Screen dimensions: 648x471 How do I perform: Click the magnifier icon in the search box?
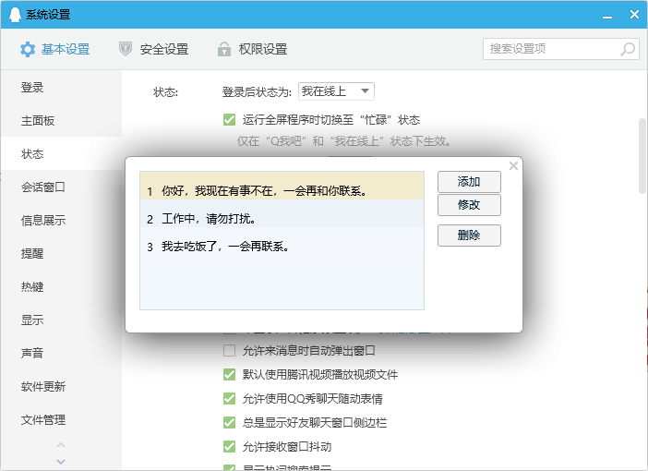point(627,49)
